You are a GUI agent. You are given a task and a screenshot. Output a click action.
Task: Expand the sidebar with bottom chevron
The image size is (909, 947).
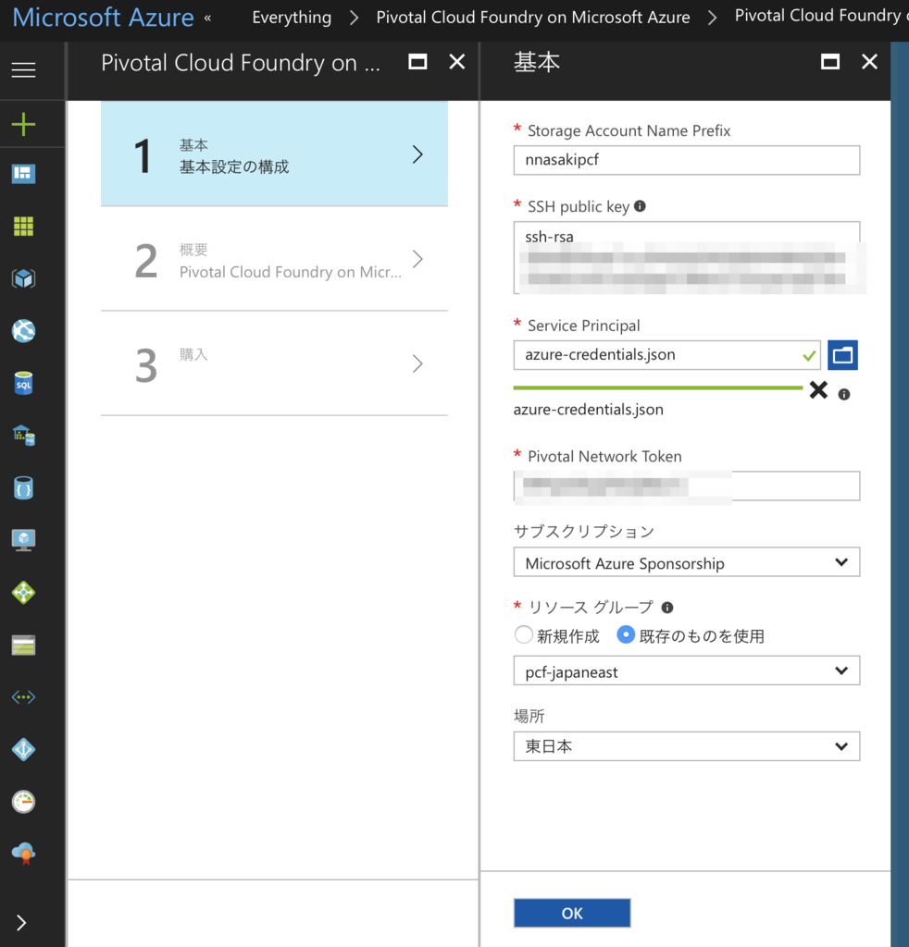tap(22, 922)
